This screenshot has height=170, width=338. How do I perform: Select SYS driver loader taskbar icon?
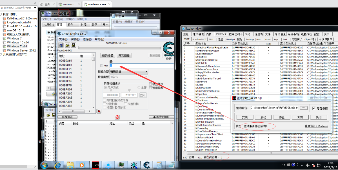[95, 165]
